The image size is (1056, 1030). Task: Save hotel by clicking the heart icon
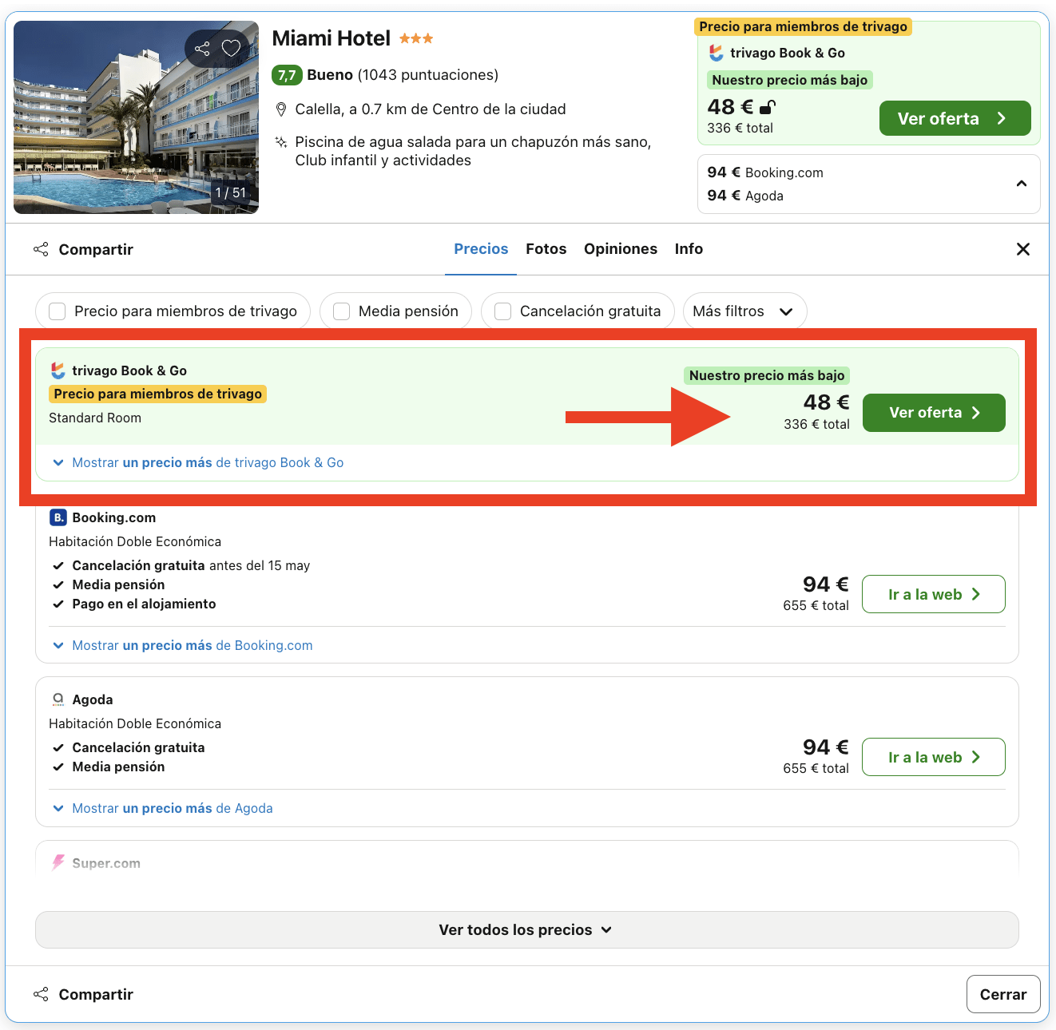(x=232, y=48)
